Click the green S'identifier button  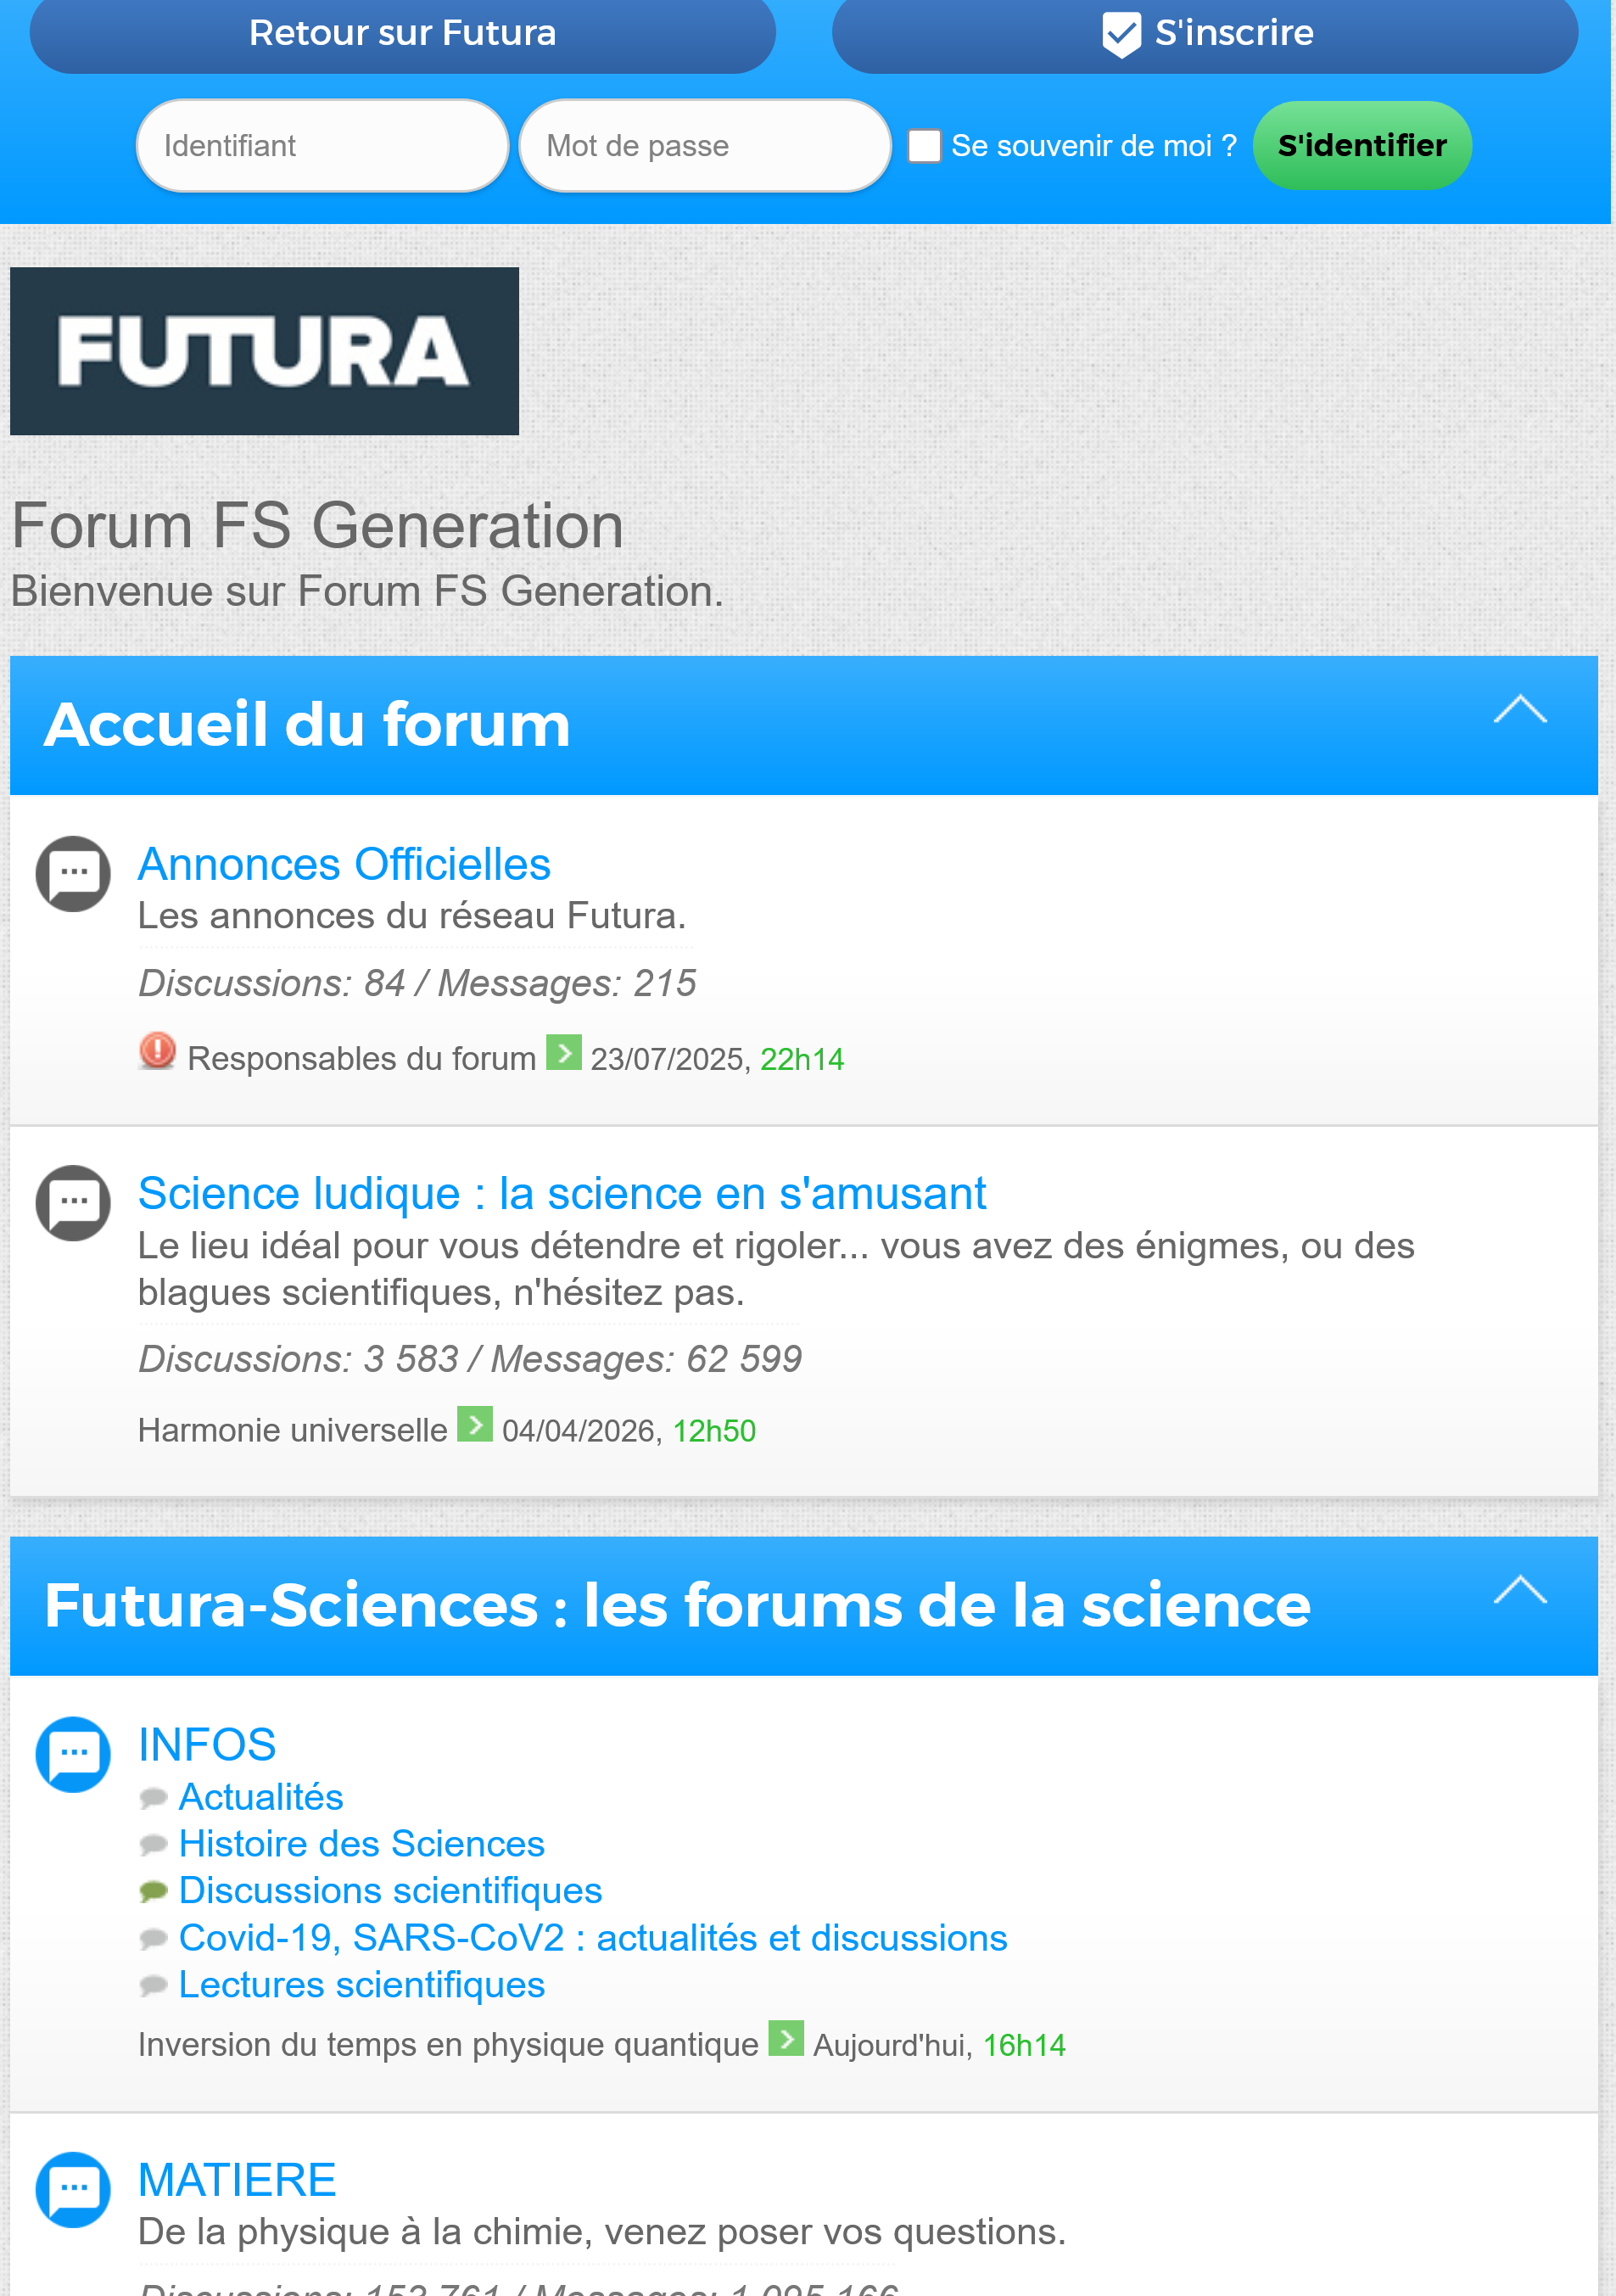[x=1361, y=146]
